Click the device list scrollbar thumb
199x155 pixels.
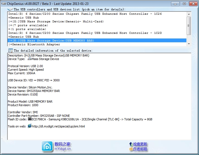tap(189, 26)
